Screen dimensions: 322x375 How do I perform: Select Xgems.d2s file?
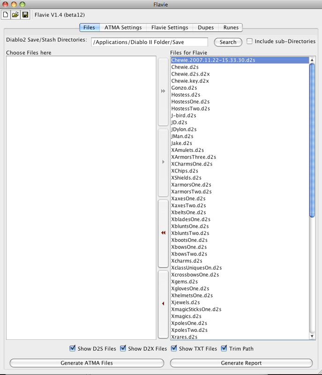240,282
